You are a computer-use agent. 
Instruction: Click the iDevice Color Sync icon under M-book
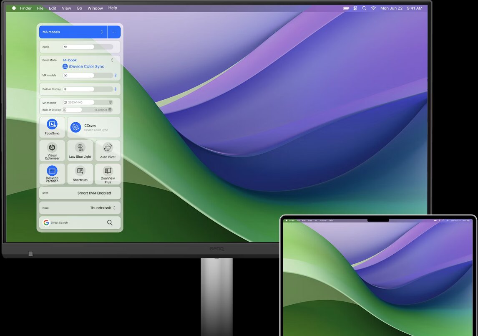(65, 66)
